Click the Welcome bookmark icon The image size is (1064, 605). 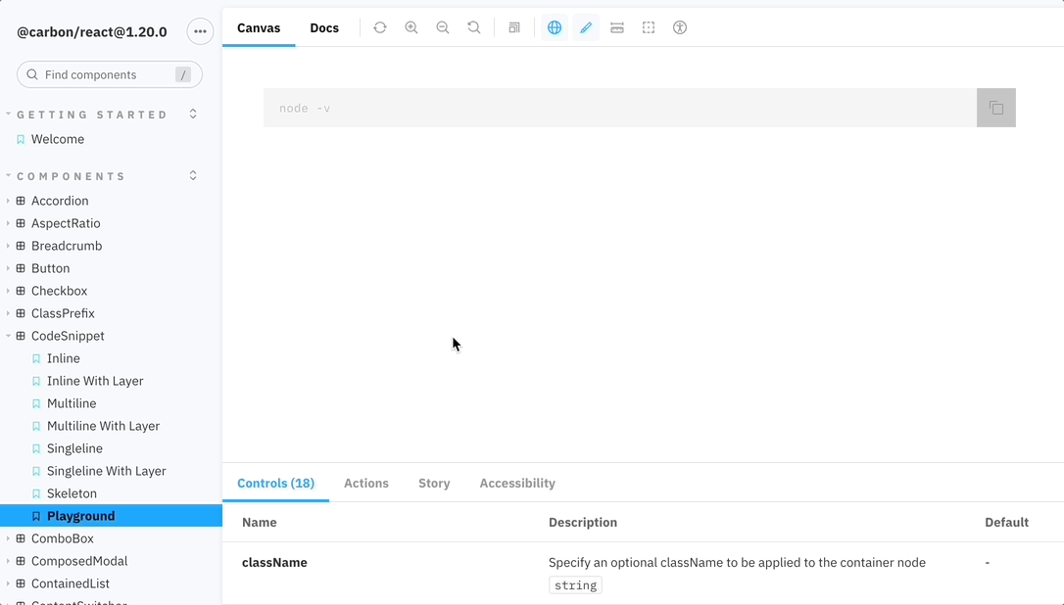coord(21,139)
